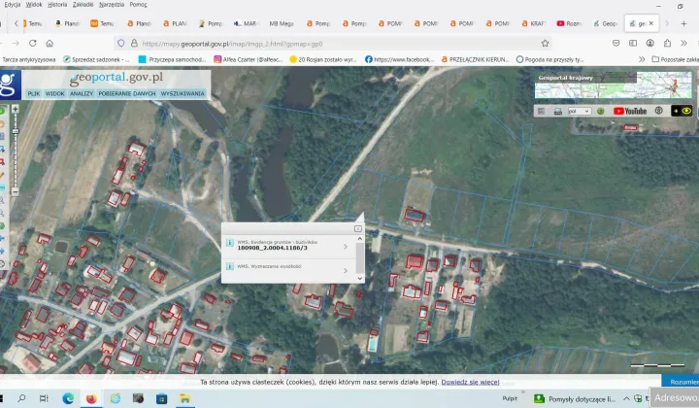Click the 'Dowiedz się więcej' cookies link
699x408 pixels.
pos(470,383)
